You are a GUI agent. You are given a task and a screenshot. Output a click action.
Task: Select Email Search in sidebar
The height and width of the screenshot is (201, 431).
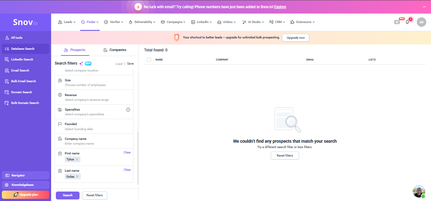tap(26, 71)
